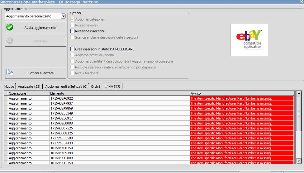
Task: Select element 171721834433
Action: 120,143
